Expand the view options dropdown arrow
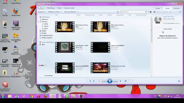Image resolution: width=184 pixels, height=103 pixels. point(120,12)
